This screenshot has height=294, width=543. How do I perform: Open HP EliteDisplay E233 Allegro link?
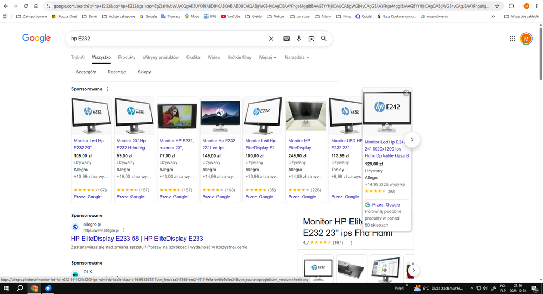click(x=136, y=239)
